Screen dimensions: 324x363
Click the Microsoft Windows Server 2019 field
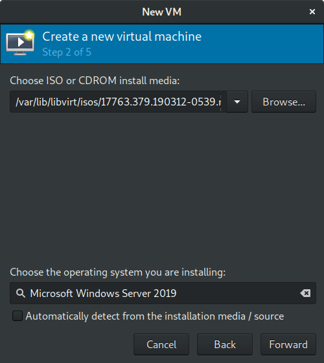click(163, 293)
